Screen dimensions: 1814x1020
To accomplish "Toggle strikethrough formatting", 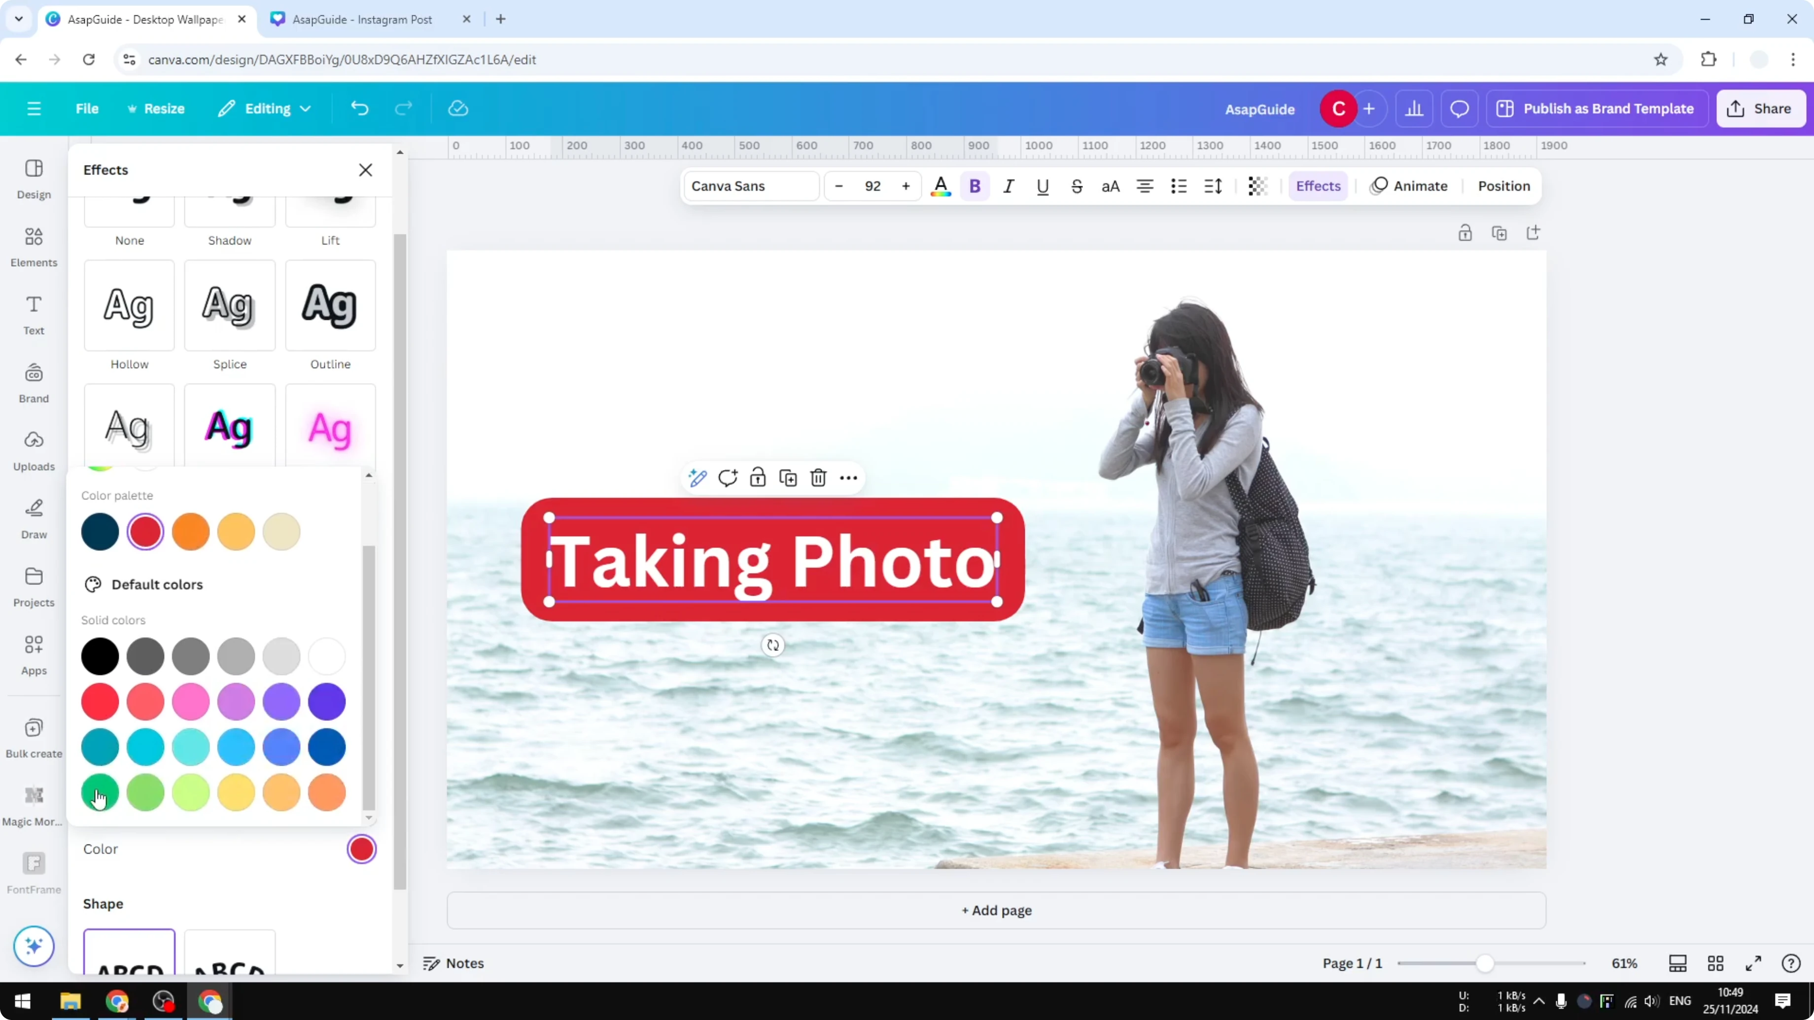I will pyautogui.click(x=1078, y=186).
